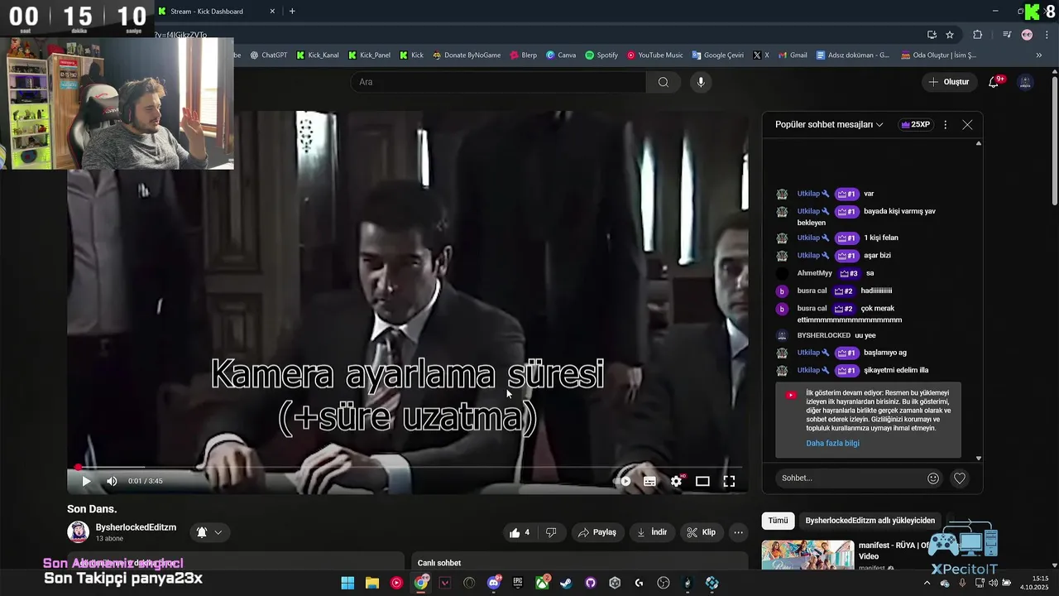The image size is (1059, 596).
Task: Open Kick_Kanal bookmark
Action: click(318, 55)
